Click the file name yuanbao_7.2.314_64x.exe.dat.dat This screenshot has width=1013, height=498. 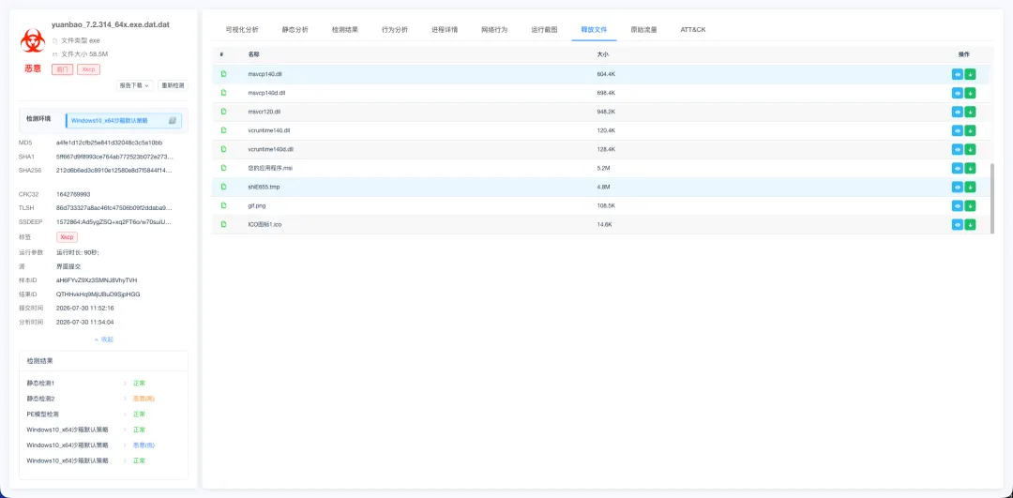(111, 24)
